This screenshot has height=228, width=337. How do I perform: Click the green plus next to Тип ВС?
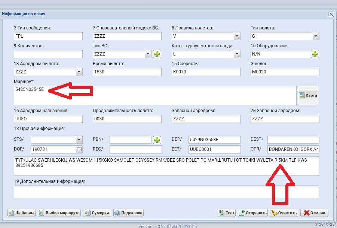click(x=157, y=54)
